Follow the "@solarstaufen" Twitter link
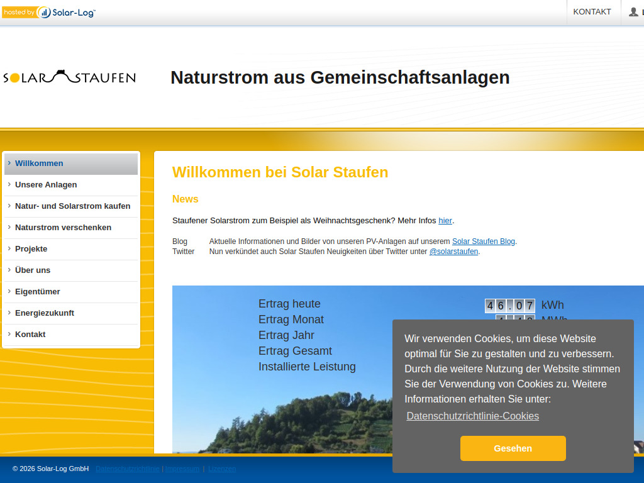The width and height of the screenshot is (644, 483). (453, 251)
